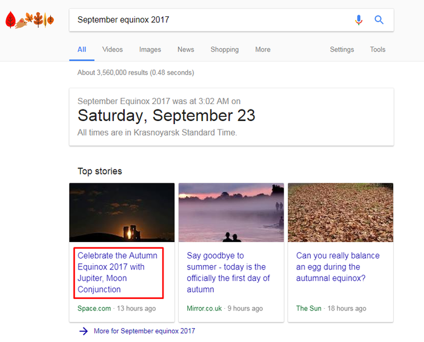424x342 pixels.
Task: Open the Jupiter, Moon Conjunction story headline
Action: click(x=118, y=272)
